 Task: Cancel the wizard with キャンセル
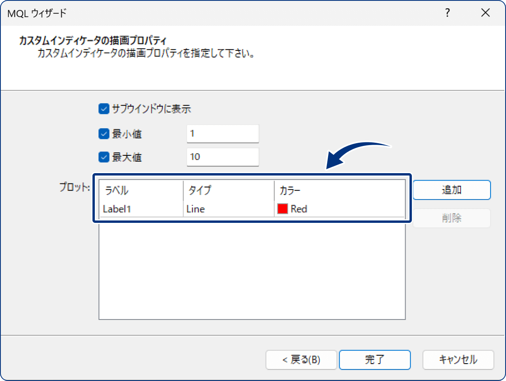(458, 360)
